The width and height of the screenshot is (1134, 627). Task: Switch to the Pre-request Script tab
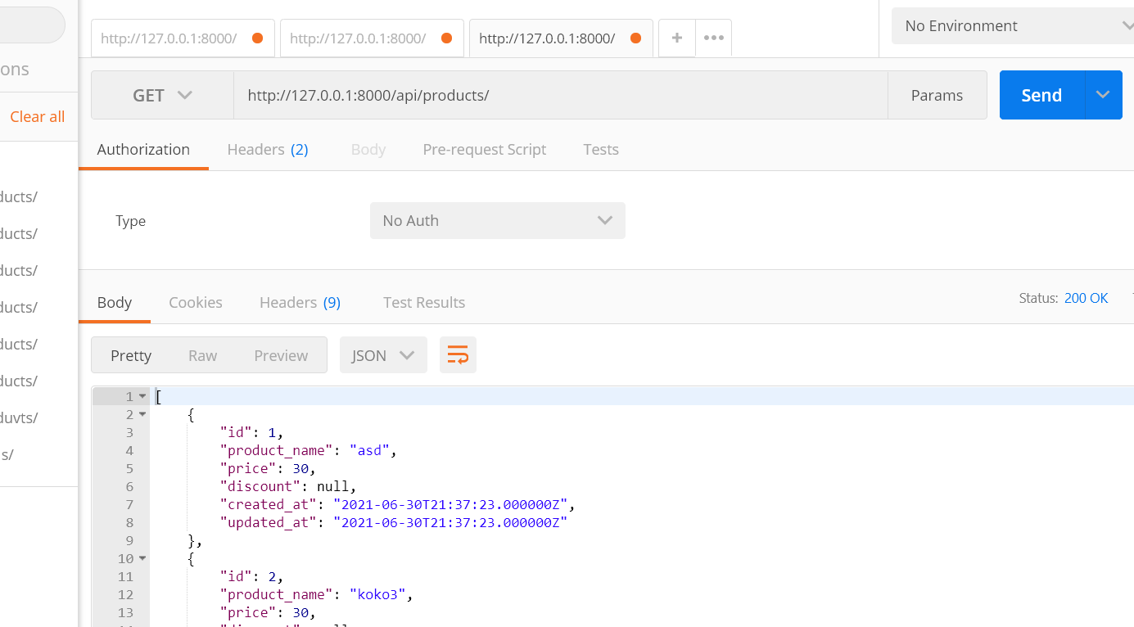click(x=484, y=149)
